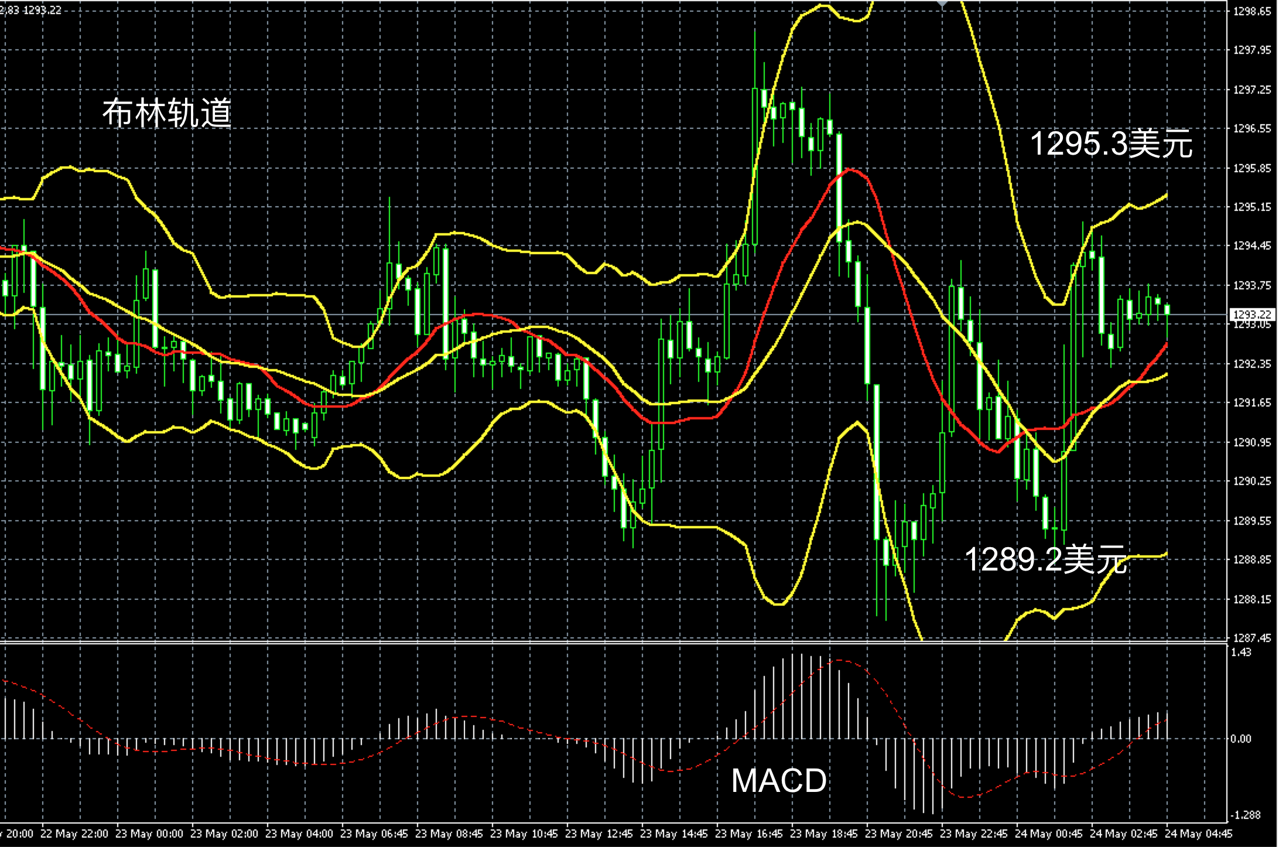Click the 1289.2美元 price annotation
1279x847 pixels.
pos(1045,559)
